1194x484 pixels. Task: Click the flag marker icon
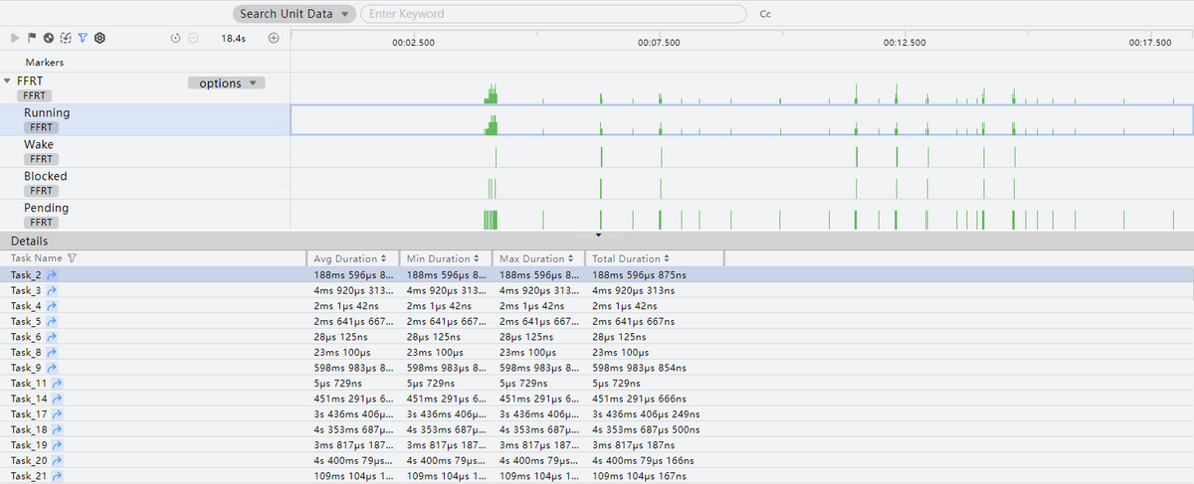pos(32,38)
